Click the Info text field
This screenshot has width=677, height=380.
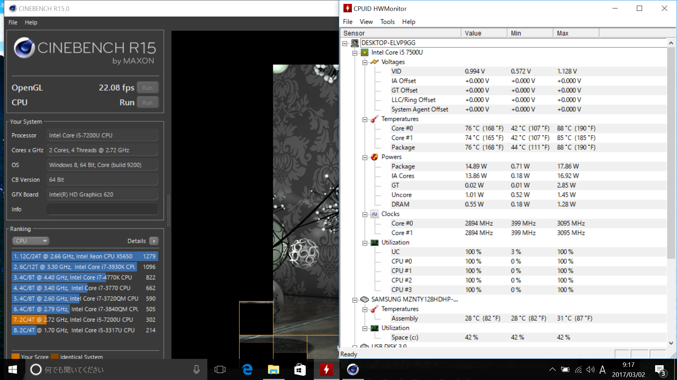pyautogui.click(x=102, y=209)
